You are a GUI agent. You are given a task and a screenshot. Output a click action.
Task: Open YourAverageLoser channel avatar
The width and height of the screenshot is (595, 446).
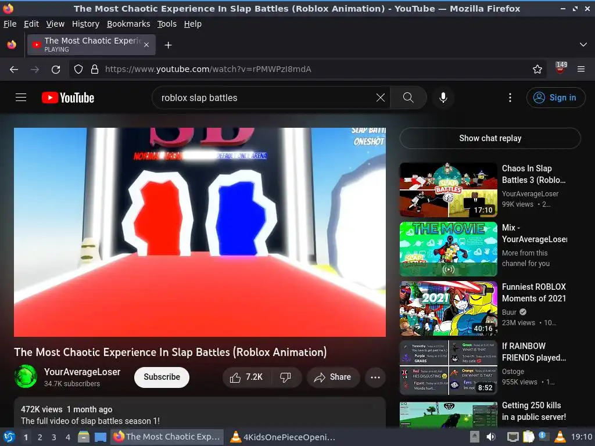coord(26,376)
